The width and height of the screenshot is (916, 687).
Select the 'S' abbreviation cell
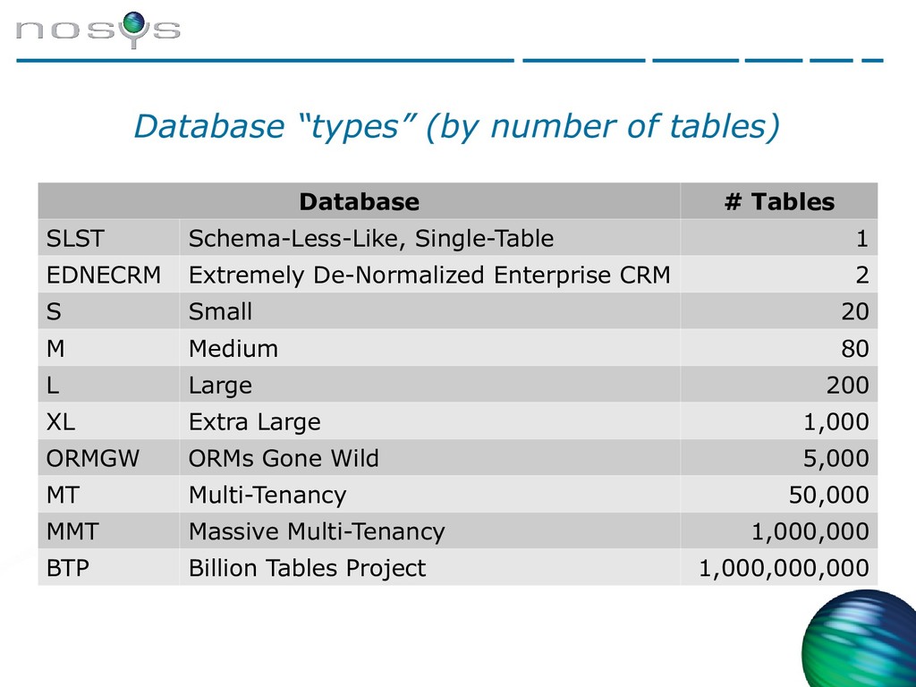pyautogui.click(x=108, y=311)
